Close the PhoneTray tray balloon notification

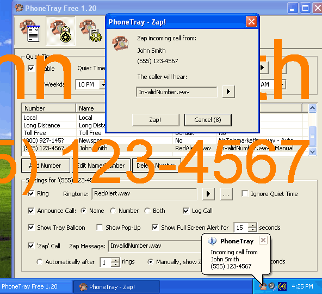click(263, 240)
